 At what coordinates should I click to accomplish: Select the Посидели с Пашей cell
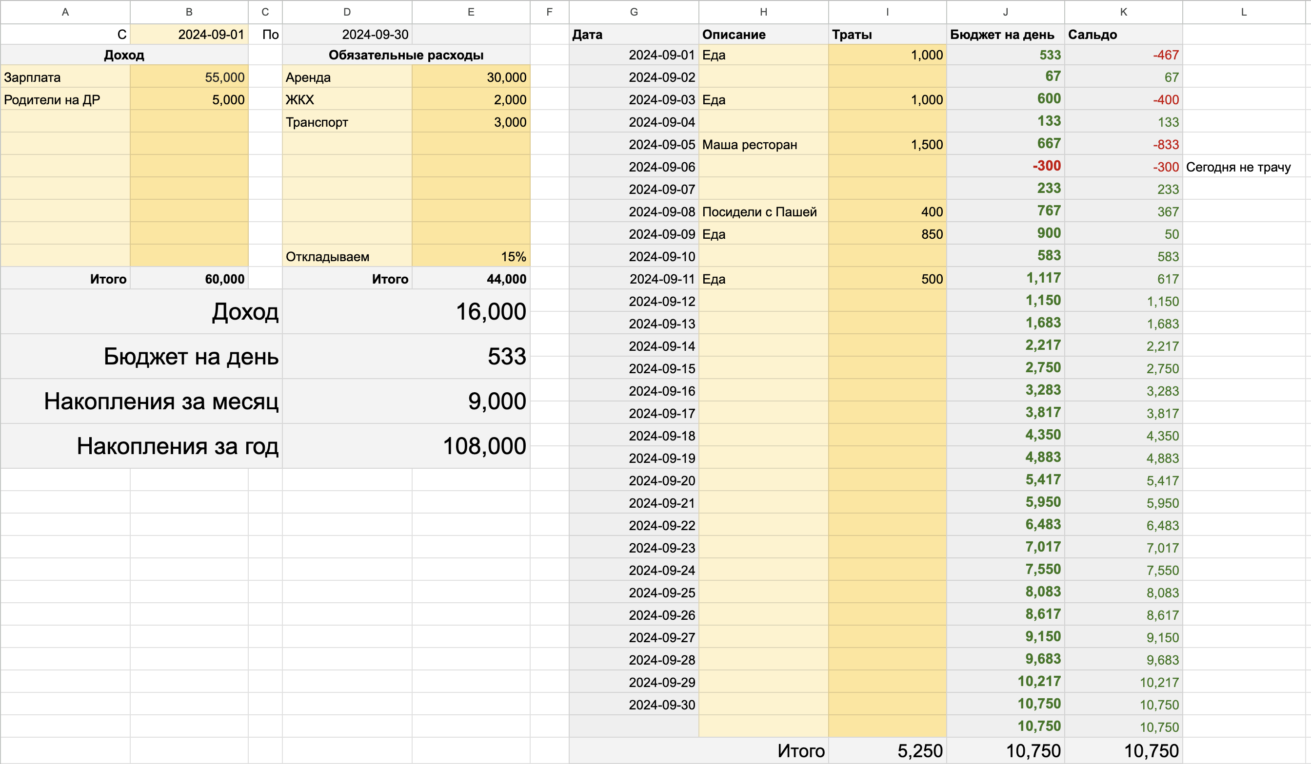[763, 211]
